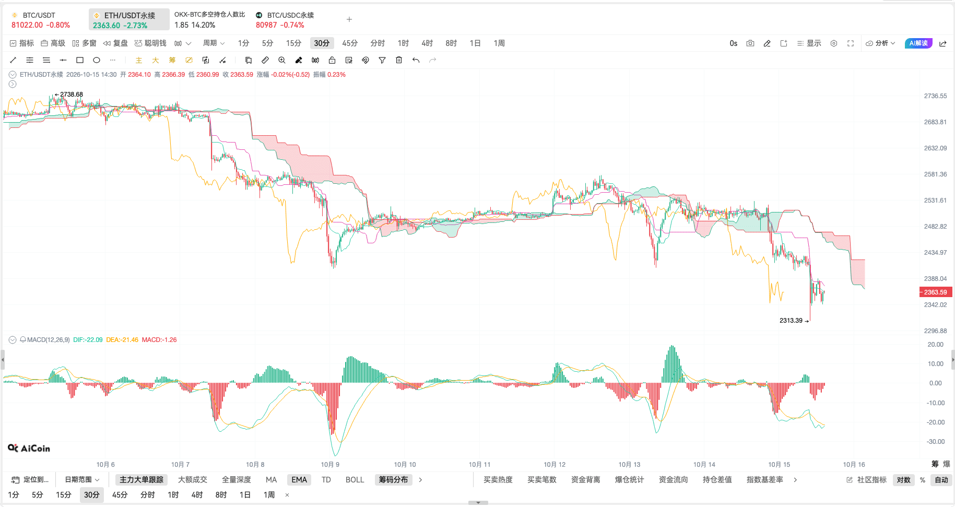Open the 指标 indicators button

coord(22,43)
